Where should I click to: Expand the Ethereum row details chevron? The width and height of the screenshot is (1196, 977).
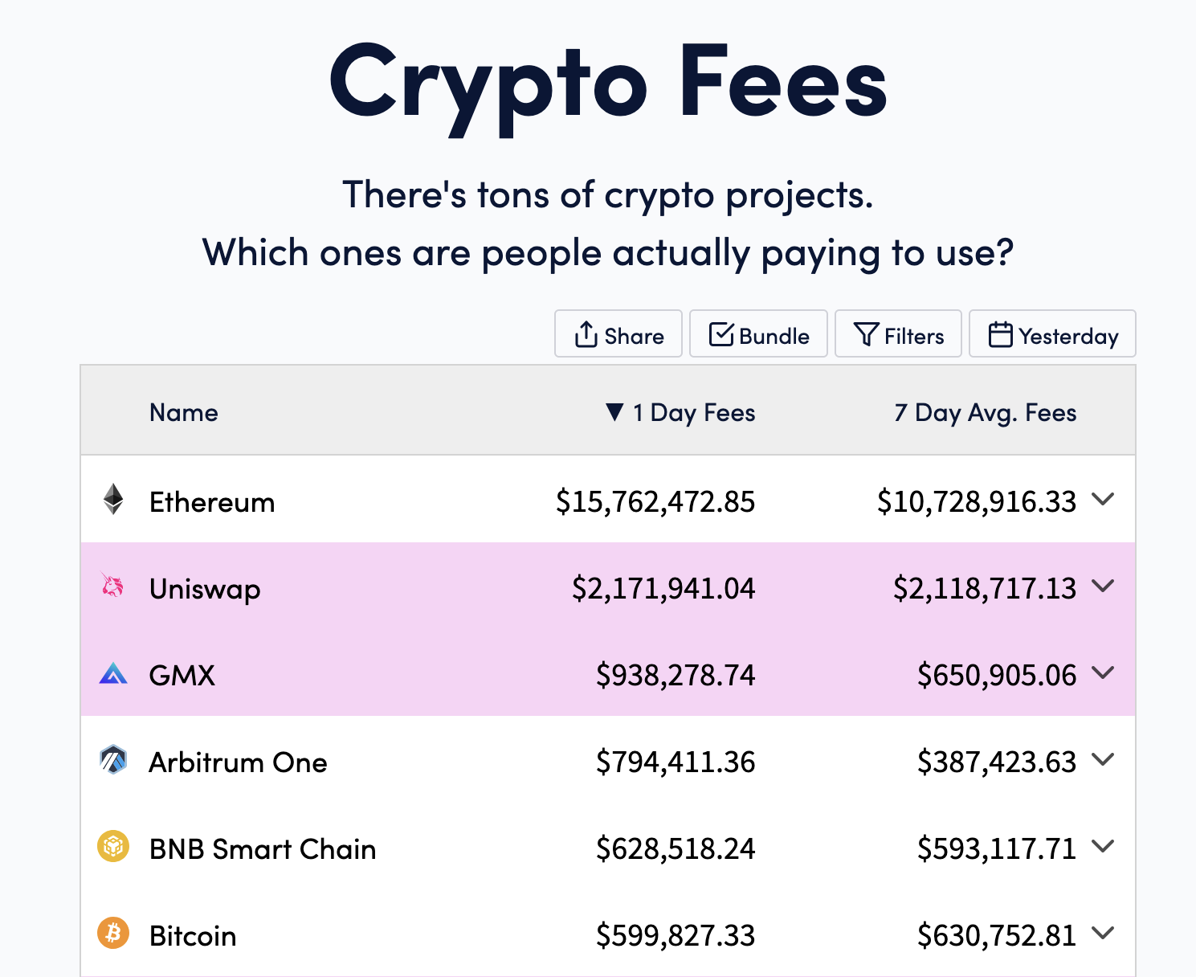1104,499
